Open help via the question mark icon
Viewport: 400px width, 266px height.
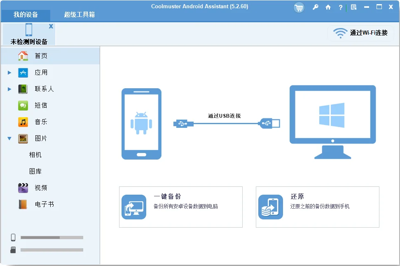click(x=341, y=7)
